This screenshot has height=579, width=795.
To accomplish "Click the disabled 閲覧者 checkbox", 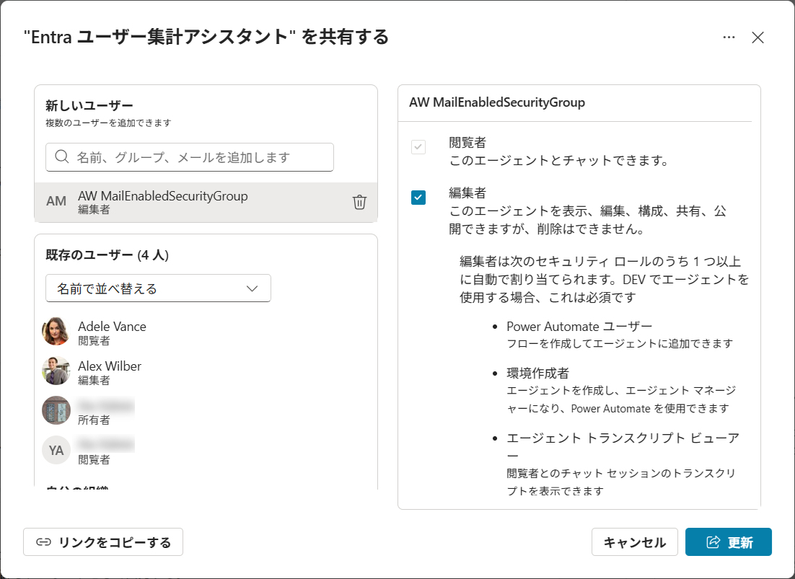I will pos(418,147).
